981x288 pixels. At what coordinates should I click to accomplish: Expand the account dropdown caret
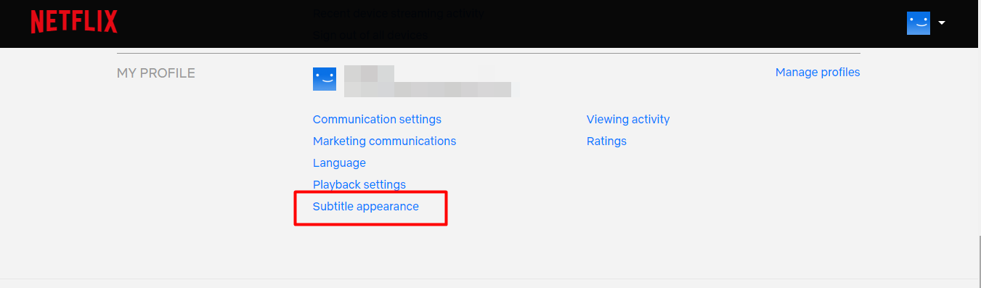[x=942, y=22]
